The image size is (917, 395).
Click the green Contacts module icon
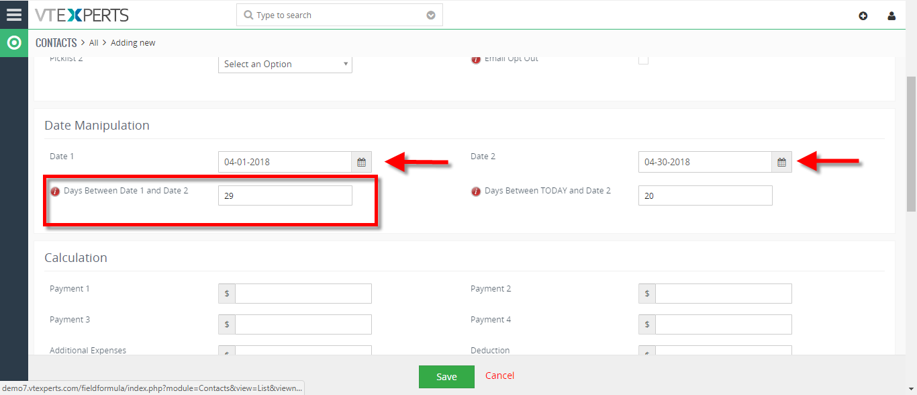coord(13,43)
